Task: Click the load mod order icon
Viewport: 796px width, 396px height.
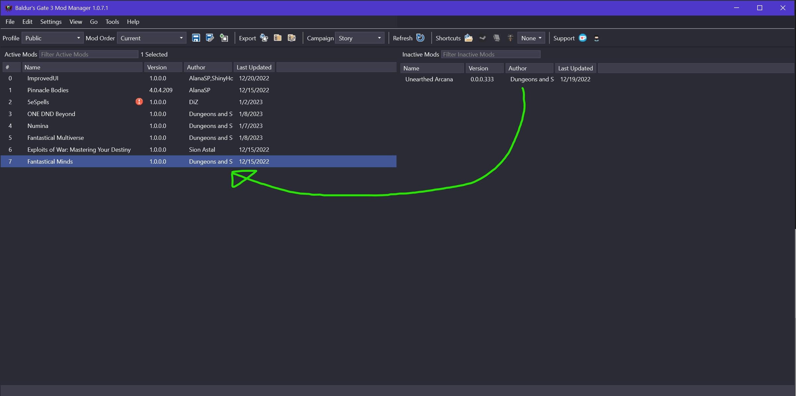Action: pyautogui.click(x=209, y=38)
